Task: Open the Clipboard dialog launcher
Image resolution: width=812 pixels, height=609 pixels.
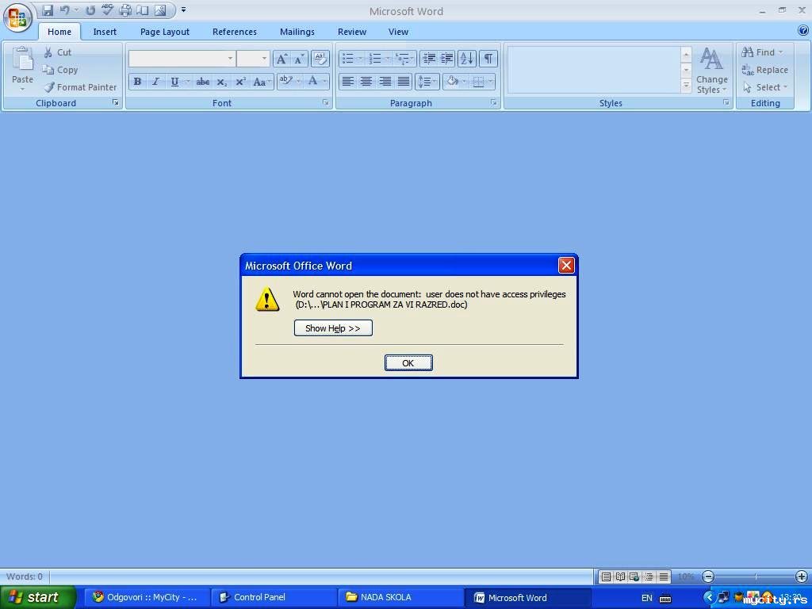Action: click(x=116, y=103)
